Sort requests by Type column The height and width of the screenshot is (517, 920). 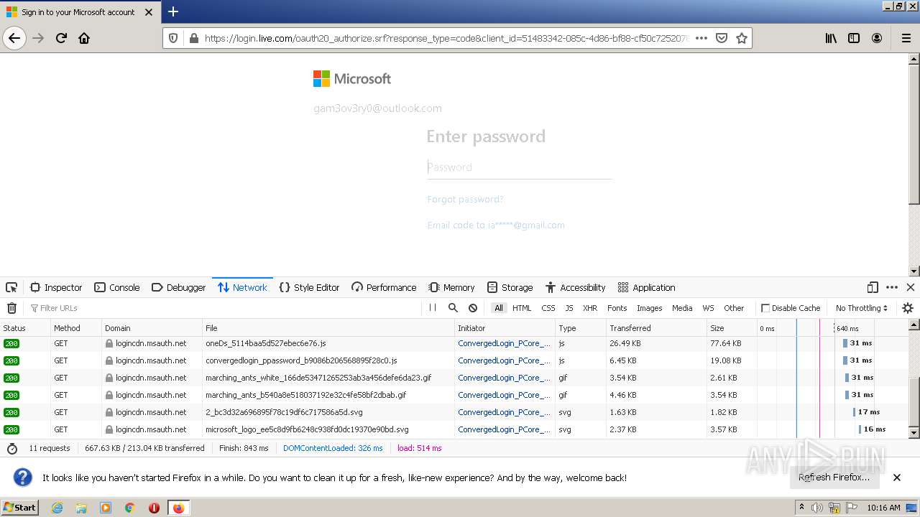581,328
